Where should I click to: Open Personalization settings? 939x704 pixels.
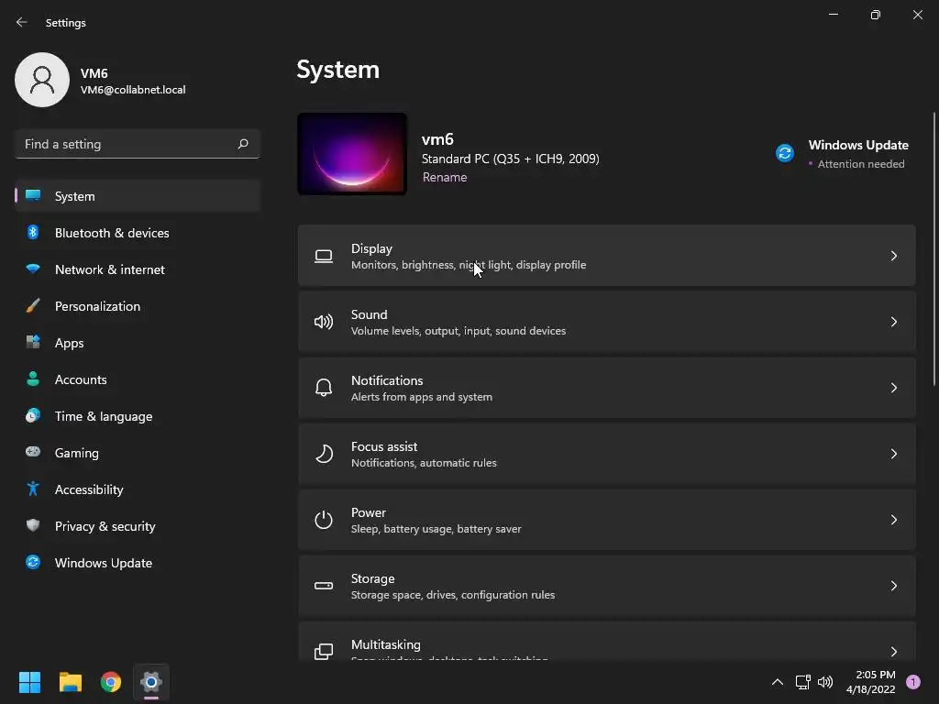tap(138, 306)
